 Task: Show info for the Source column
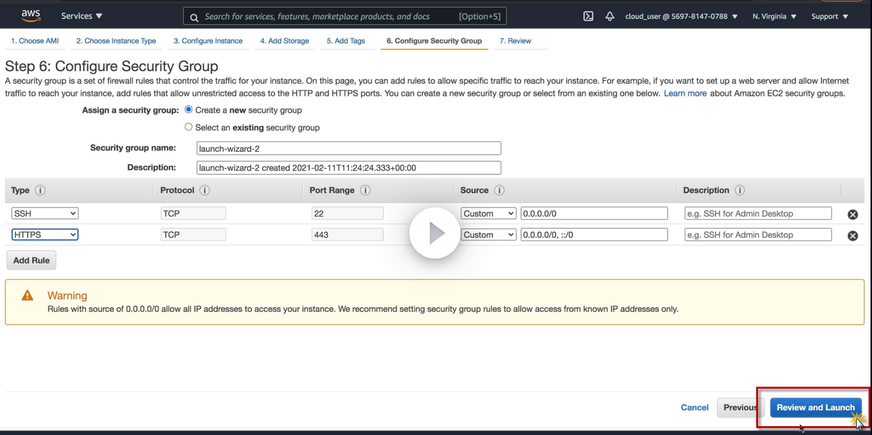[x=499, y=190]
